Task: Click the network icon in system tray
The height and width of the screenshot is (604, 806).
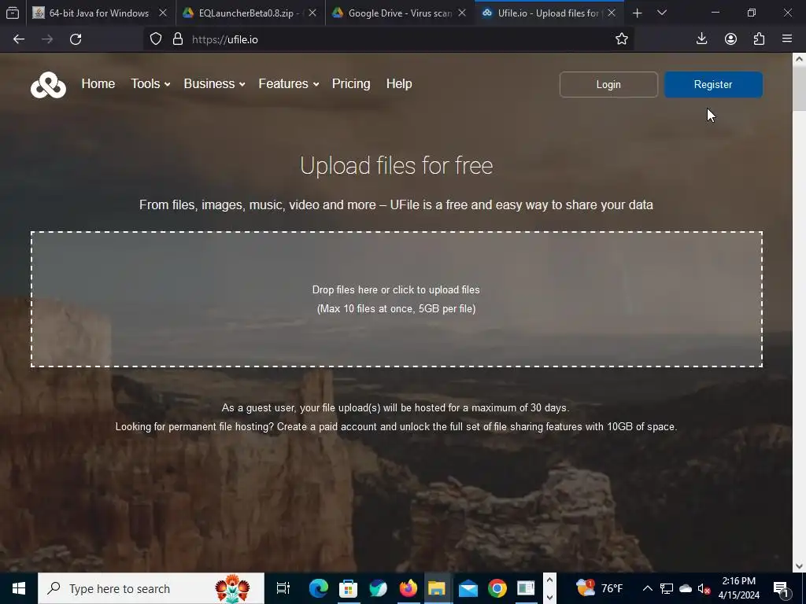Action: (667, 588)
